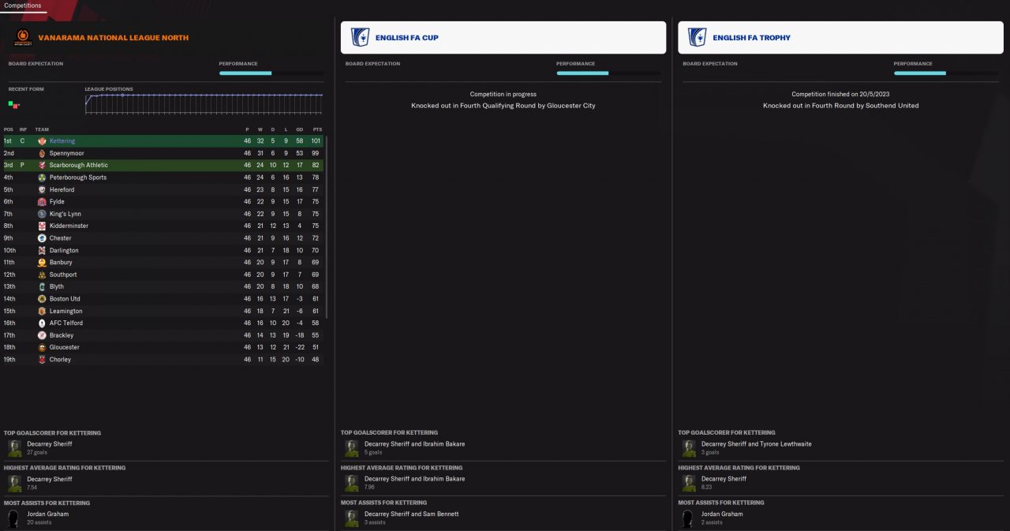Screen dimensions: 1010x531
Task: Click the Blyth club badge
Action: (42, 286)
